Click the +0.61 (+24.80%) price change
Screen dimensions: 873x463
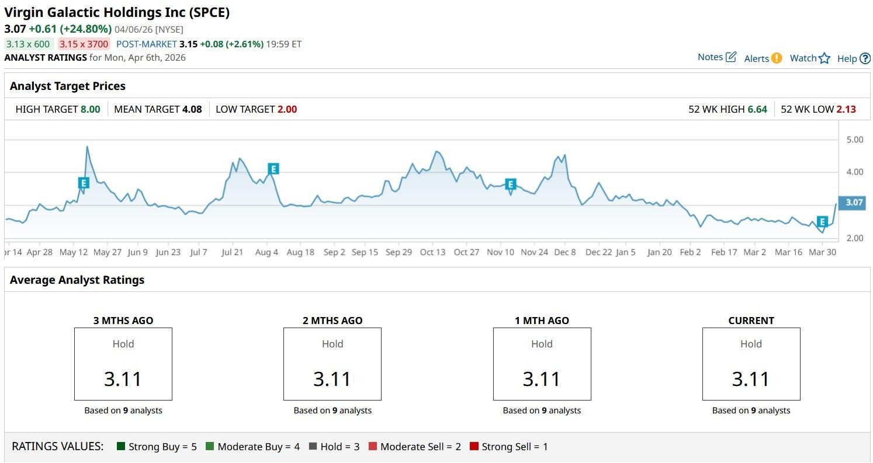(x=70, y=29)
